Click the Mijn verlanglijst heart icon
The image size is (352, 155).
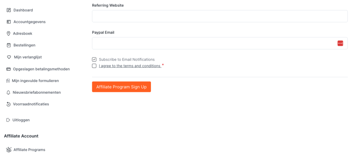tap(9, 57)
